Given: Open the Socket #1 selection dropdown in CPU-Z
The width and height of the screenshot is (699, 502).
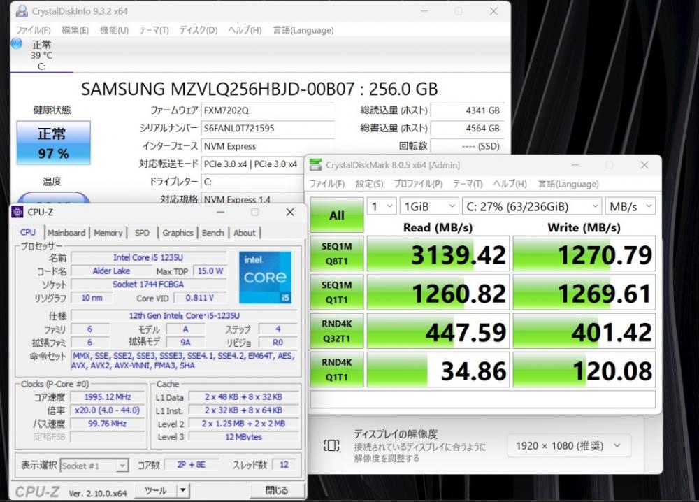Looking at the screenshot, I should click(x=94, y=466).
